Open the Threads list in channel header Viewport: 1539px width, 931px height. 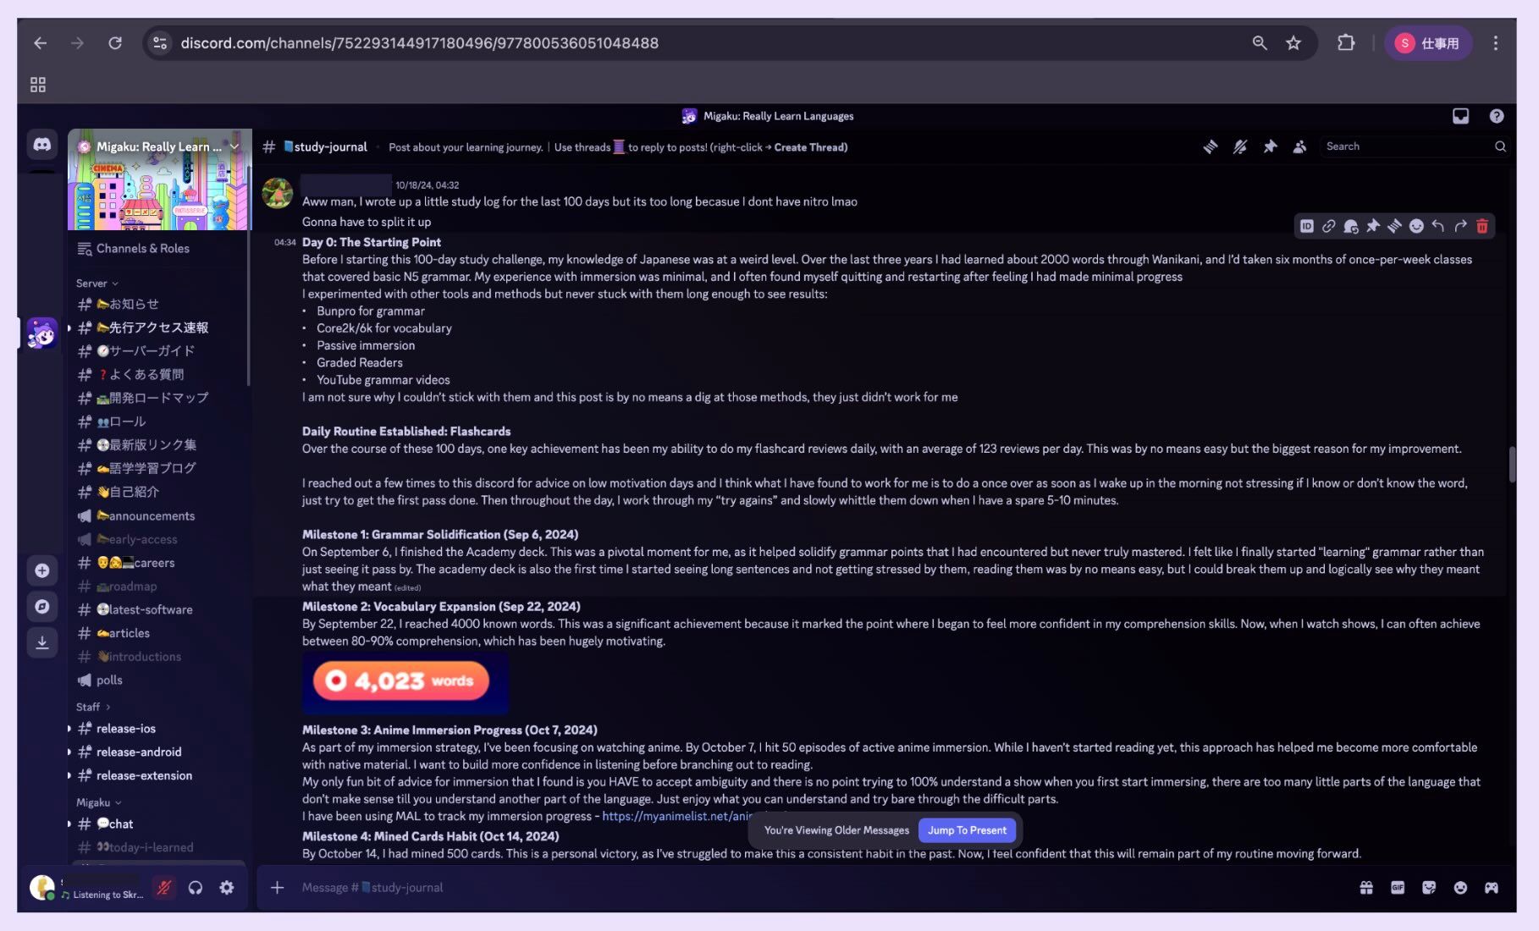tap(1211, 146)
